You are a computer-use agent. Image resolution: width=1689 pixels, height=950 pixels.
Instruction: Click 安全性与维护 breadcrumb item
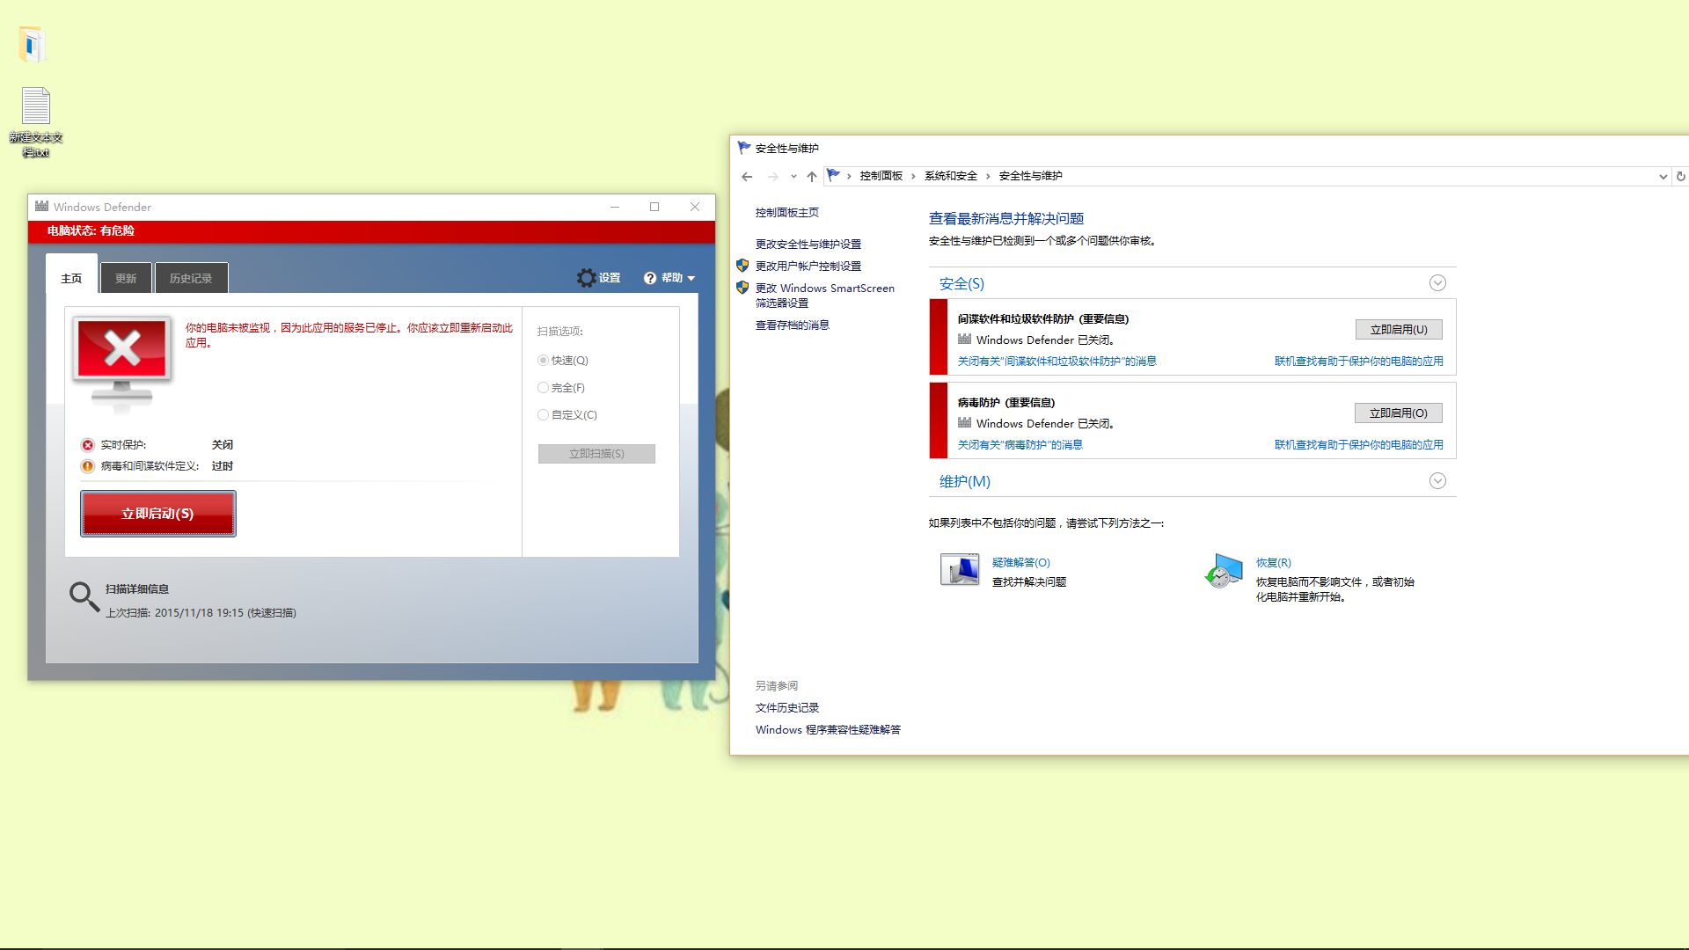1031,176
